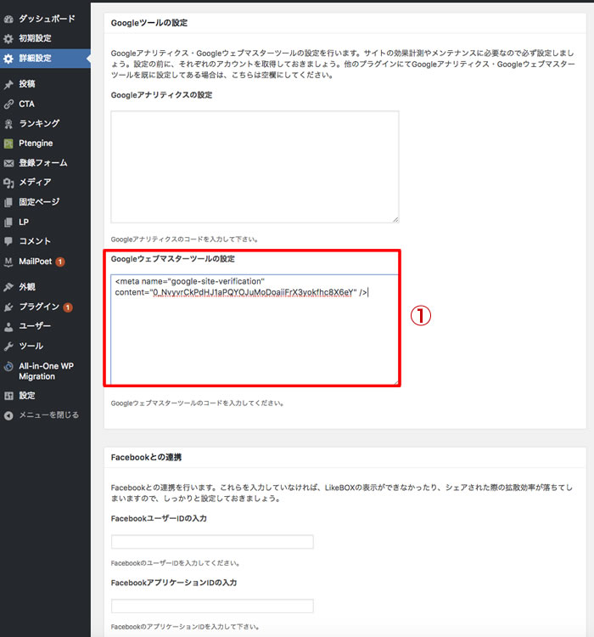Collapse the menu with メニューを閉じる
594x637 pixels.
(x=48, y=415)
